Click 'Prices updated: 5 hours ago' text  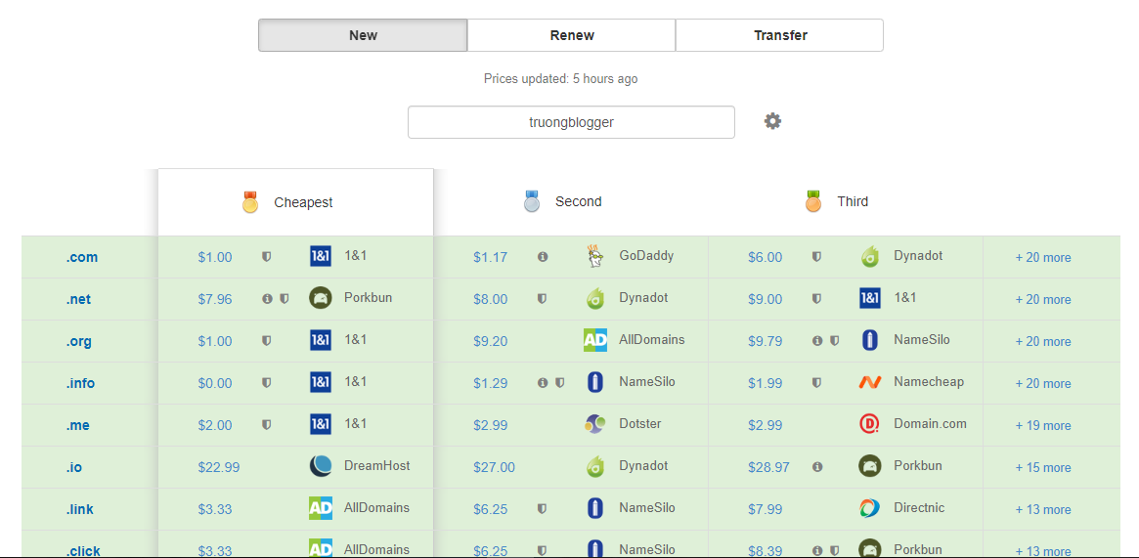[x=561, y=78]
